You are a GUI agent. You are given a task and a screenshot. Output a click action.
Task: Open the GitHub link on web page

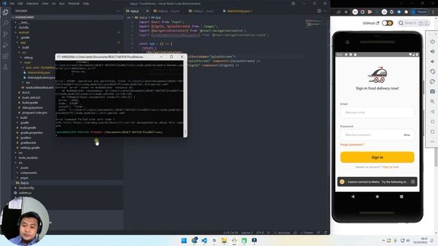(371, 23)
